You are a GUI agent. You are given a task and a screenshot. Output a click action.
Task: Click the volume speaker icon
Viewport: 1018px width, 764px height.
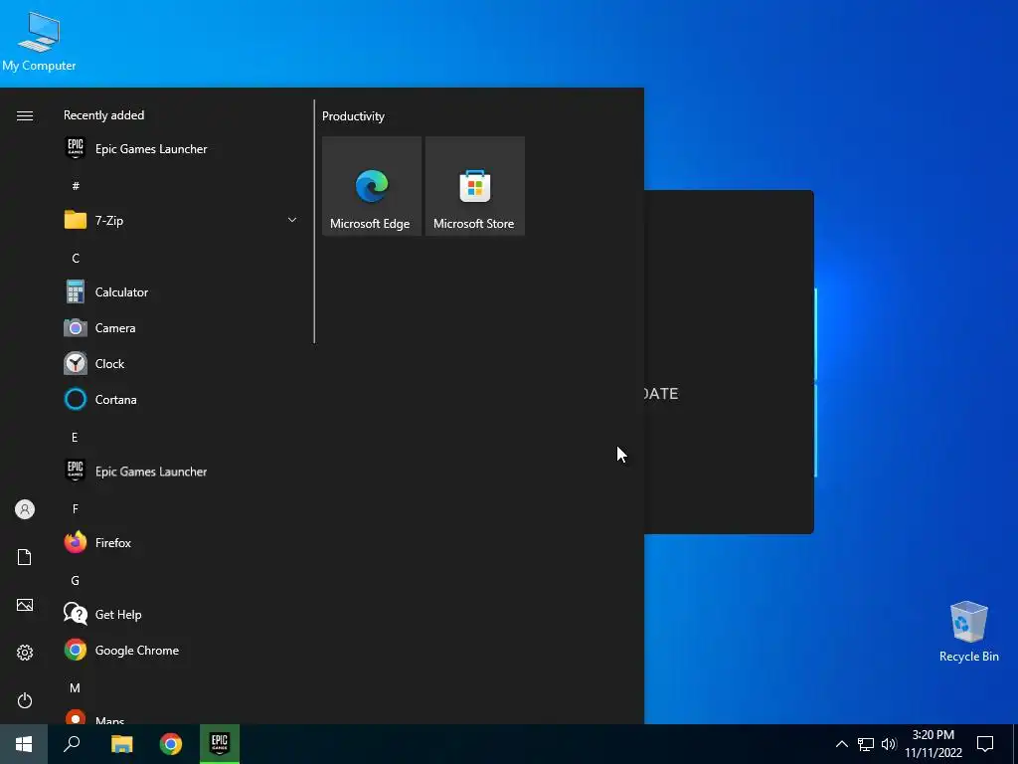coord(889,744)
